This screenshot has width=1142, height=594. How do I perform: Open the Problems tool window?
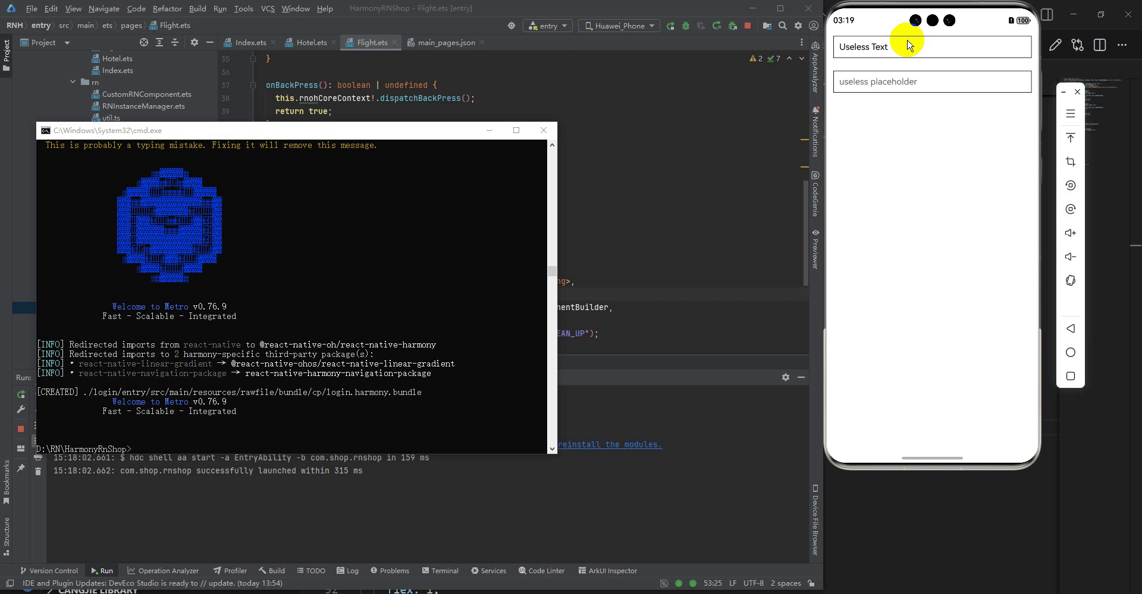390,570
